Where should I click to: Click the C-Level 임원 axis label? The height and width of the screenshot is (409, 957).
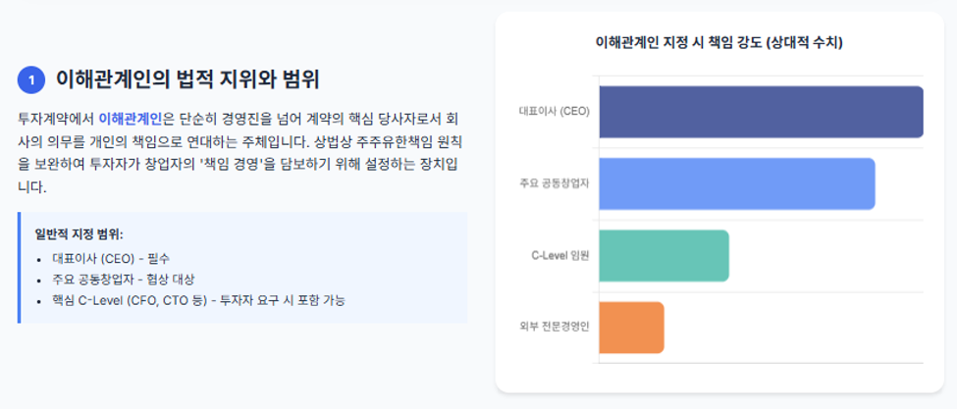pyautogui.click(x=560, y=256)
